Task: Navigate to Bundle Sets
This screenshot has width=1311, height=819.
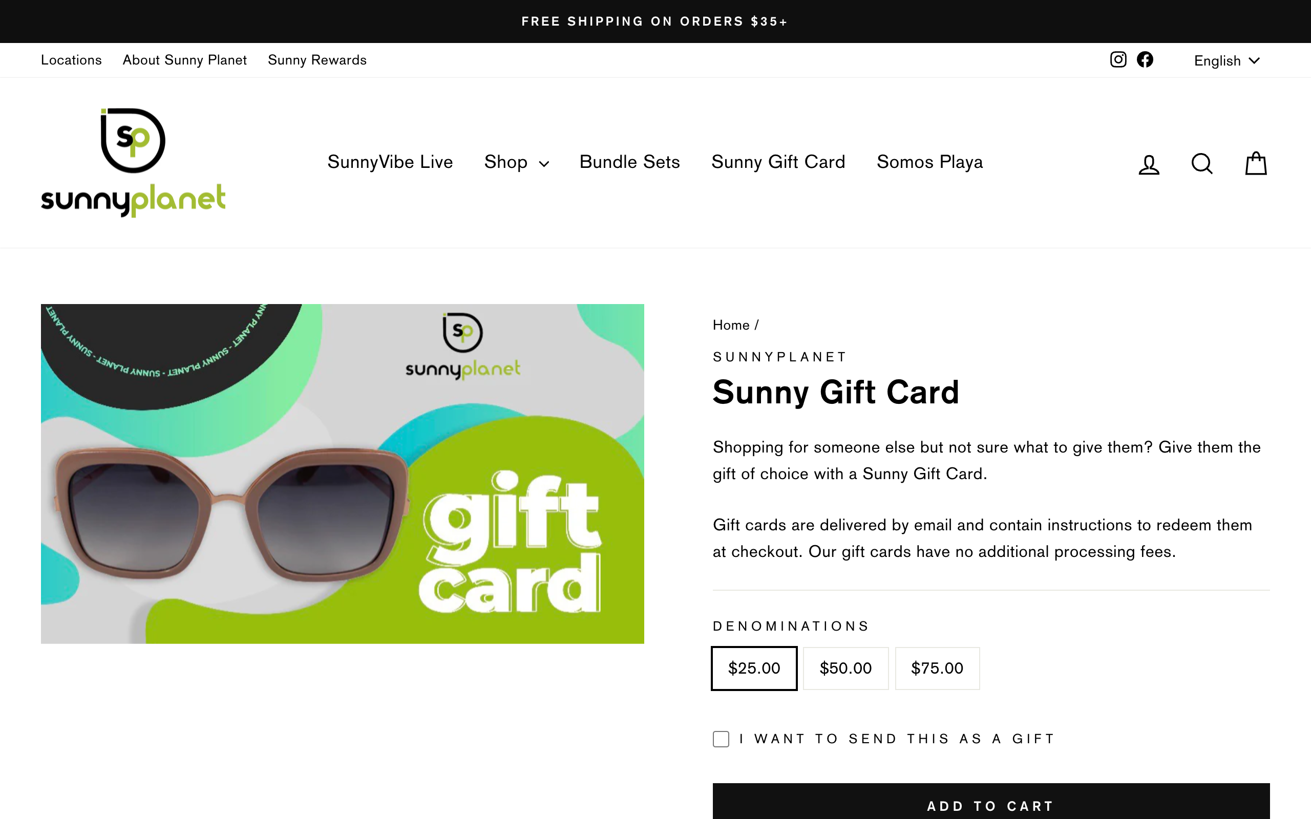Action: (x=629, y=162)
